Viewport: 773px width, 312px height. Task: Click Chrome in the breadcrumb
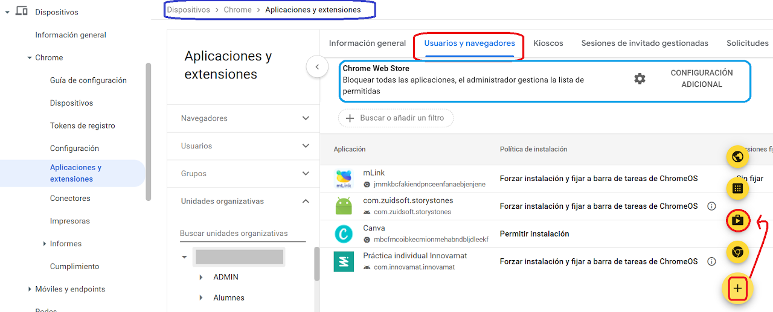pyautogui.click(x=237, y=10)
